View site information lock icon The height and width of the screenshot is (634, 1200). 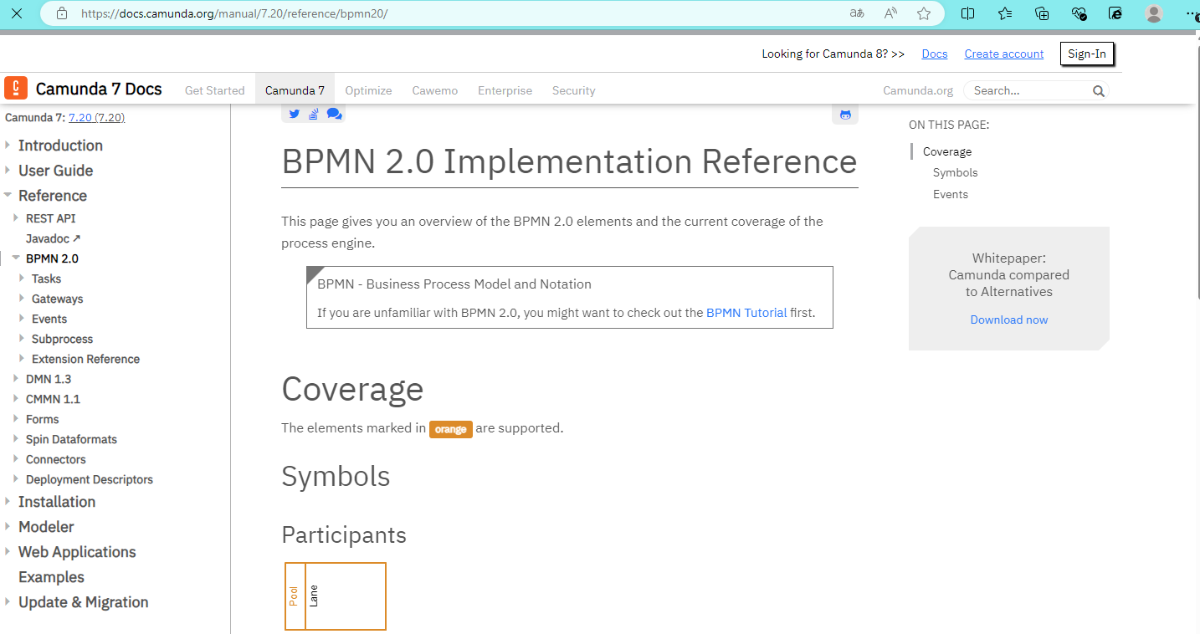[61, 13]
